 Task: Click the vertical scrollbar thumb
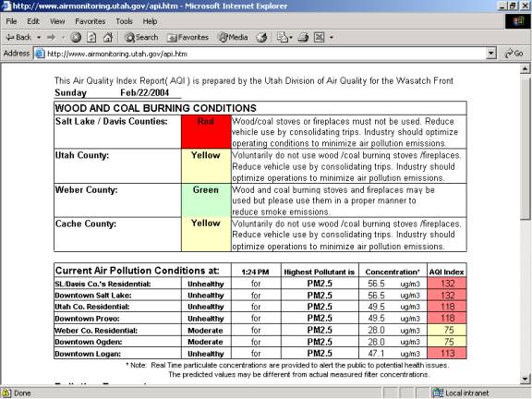525,148
